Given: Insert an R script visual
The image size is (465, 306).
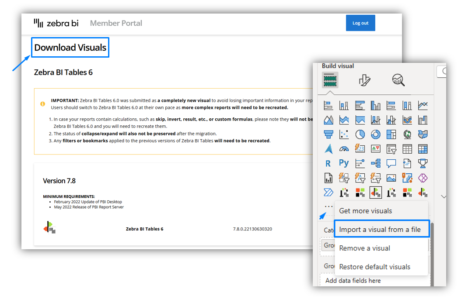Looking at the screenshot, I should (328, 164).
